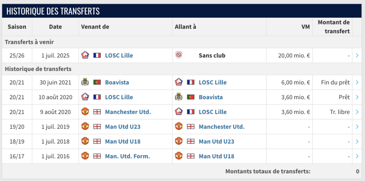Click the Sans club no-club shield icon
Viewport: 365px width, 181px height.
coord(178,55)
